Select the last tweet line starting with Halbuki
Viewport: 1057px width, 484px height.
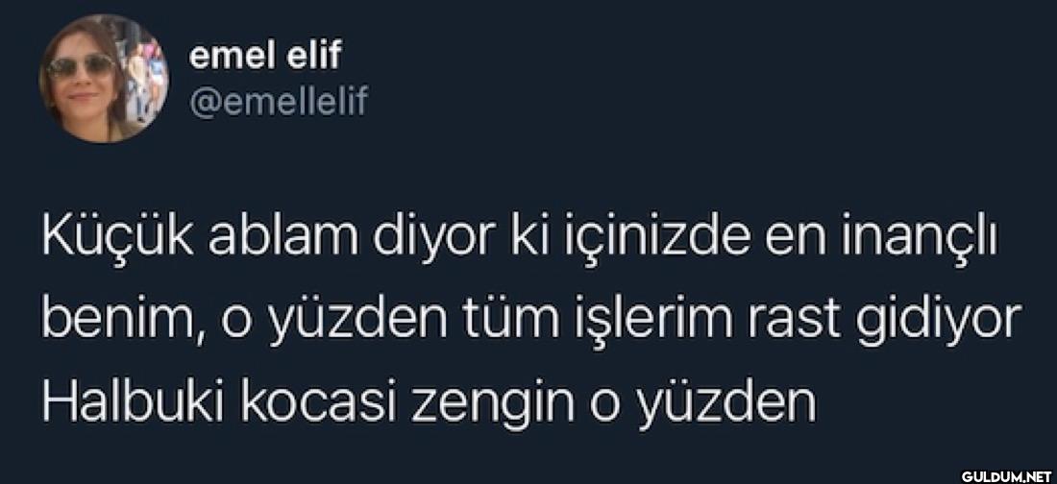coord(429,402)
